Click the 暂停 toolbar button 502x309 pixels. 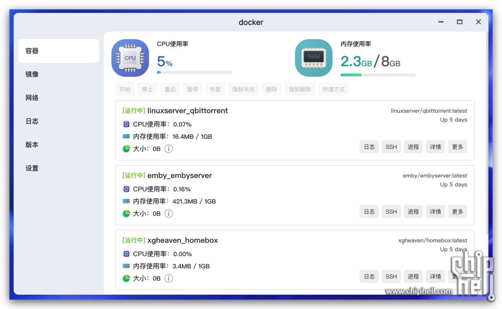pos(192,89)
